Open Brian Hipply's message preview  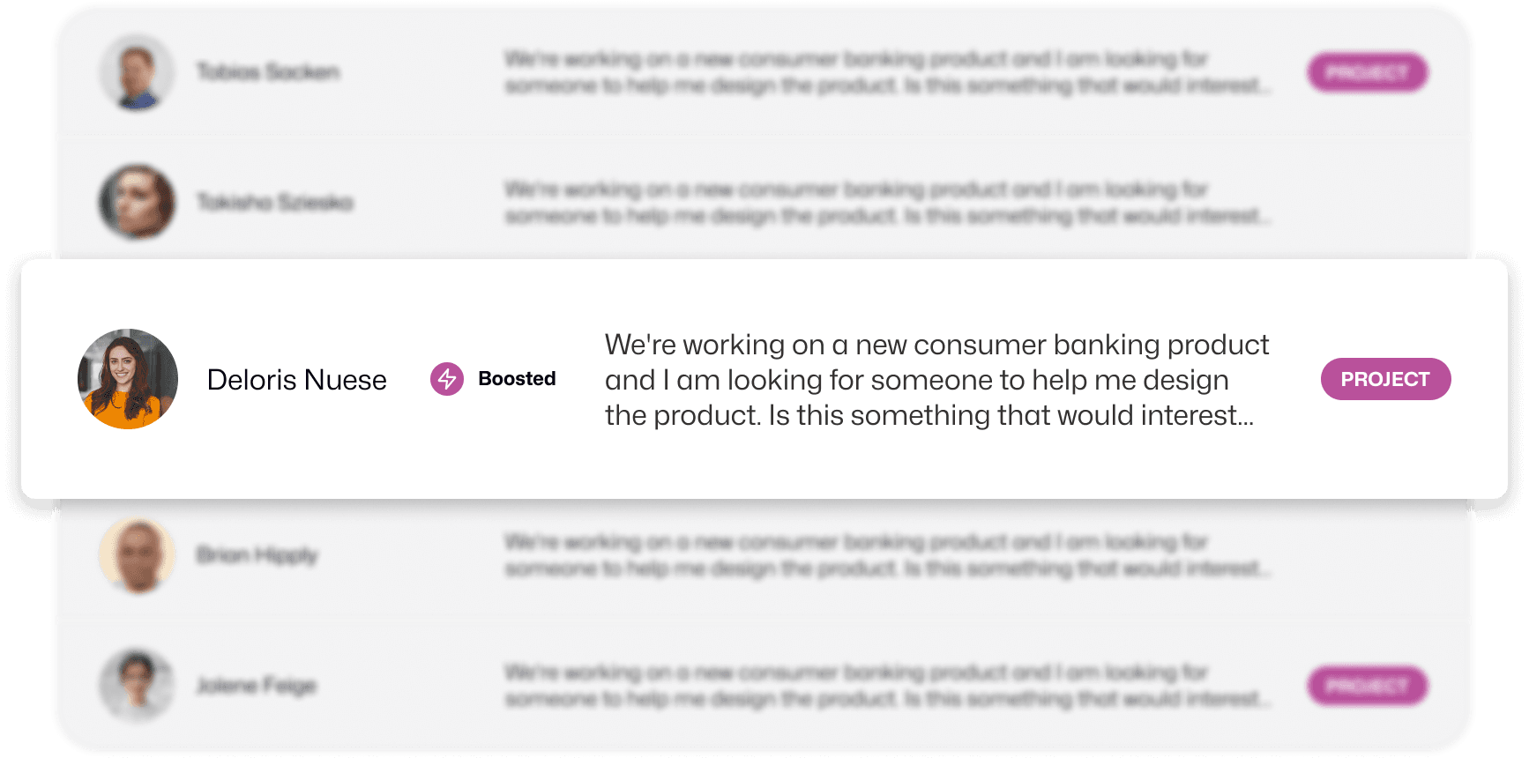pyautogui.click(x=887, y=555)
